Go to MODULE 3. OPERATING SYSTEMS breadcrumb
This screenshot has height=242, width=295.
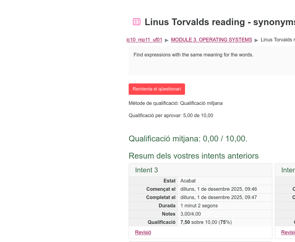pyautogui.click(x=211, y=40)
